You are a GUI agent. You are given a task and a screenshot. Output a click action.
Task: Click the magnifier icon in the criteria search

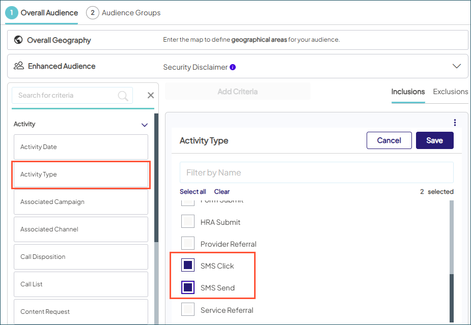[x=123, y=95]
